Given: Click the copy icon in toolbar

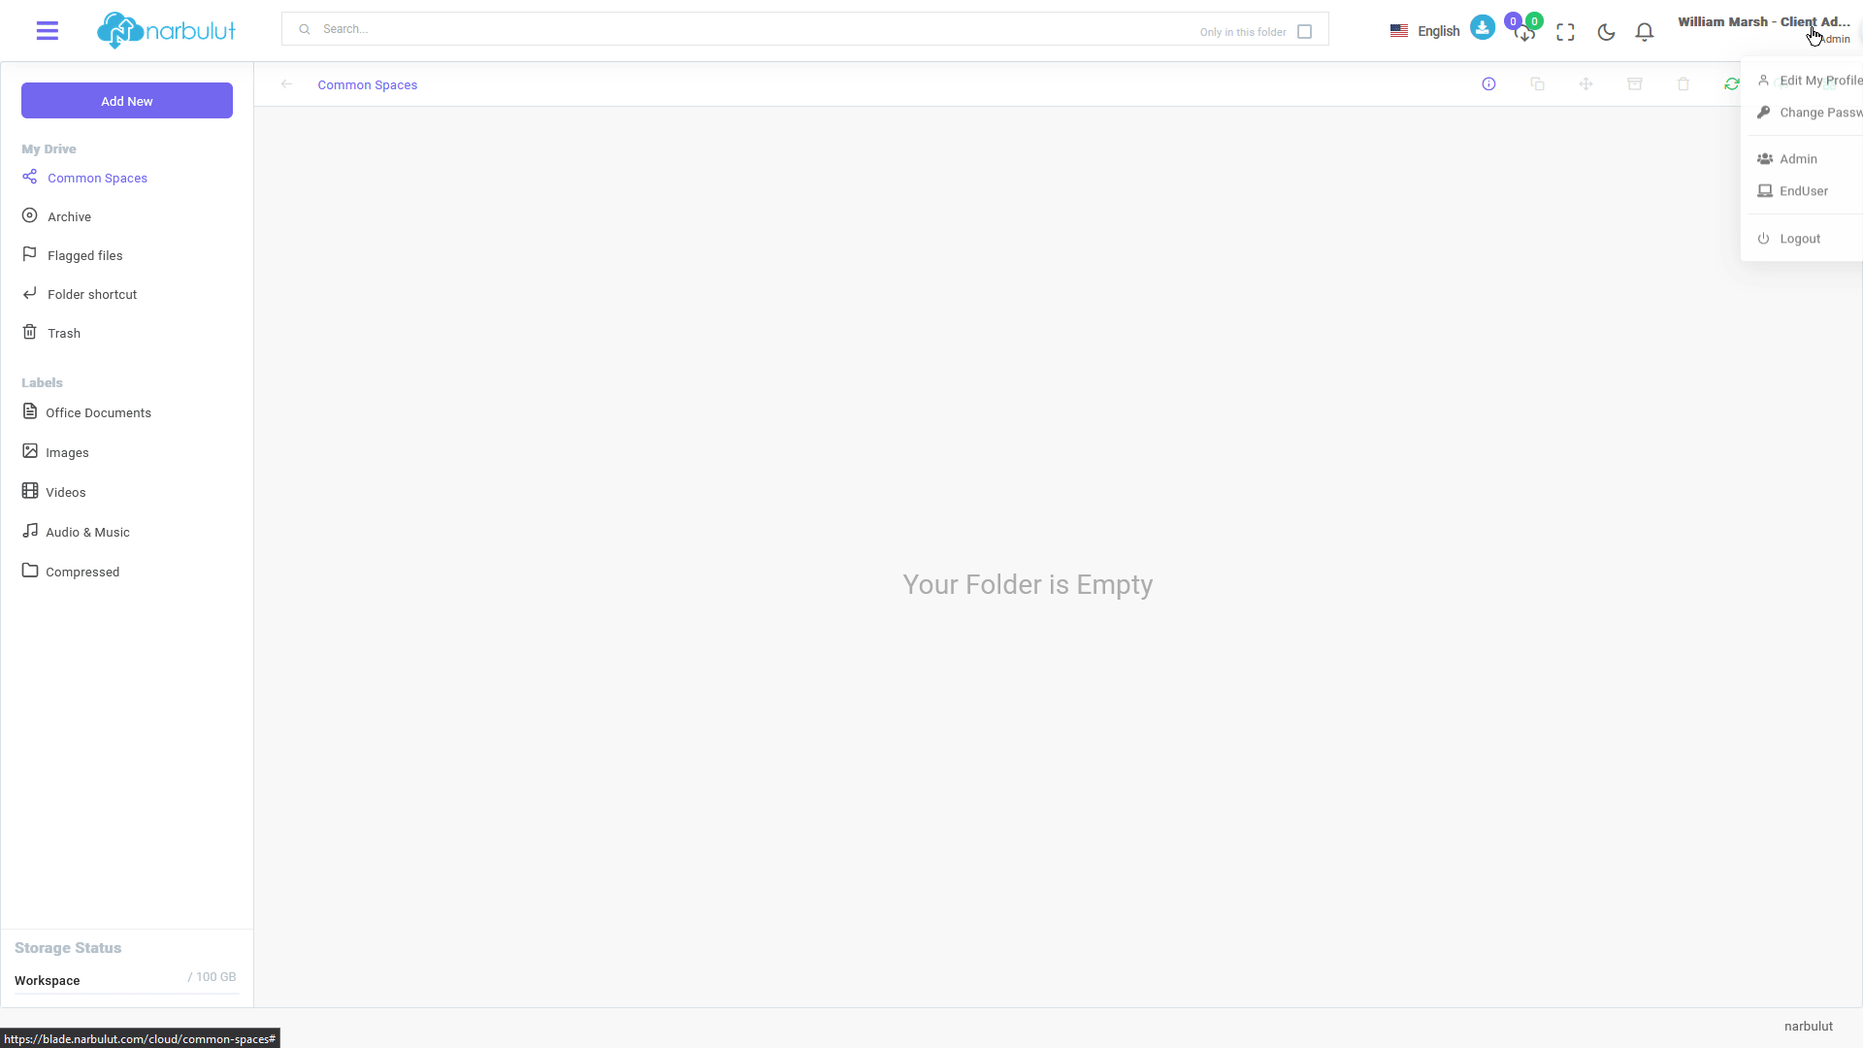Looking at the screenshot, I should tap(1537, 84).
